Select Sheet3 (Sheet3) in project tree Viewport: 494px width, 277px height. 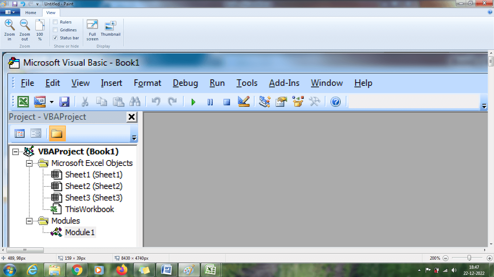[x=94, y=198]
